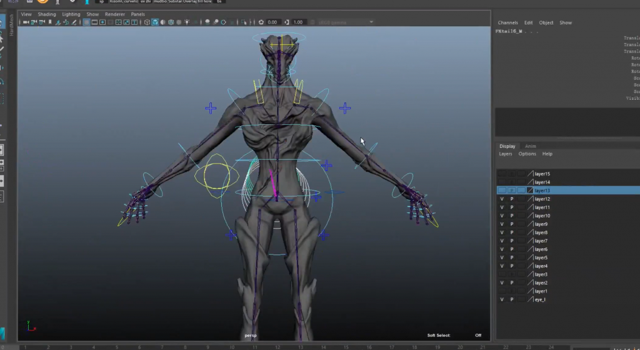Click the Exposure reset icon
Viewport: 640px width, 350px height.
261,22
